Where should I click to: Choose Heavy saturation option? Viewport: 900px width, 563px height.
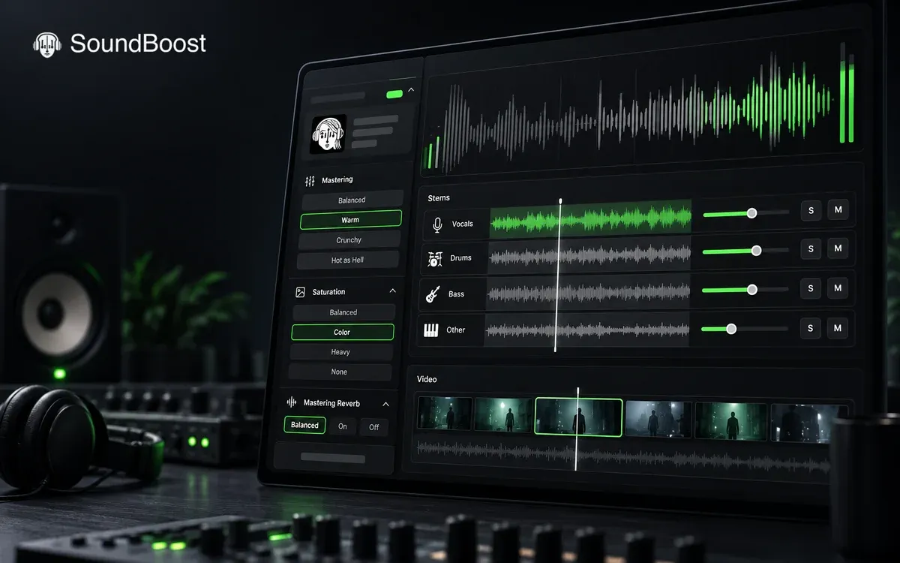point(340,352)
